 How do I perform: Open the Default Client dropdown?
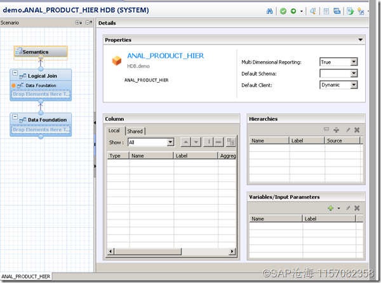[x=354, y=85]
